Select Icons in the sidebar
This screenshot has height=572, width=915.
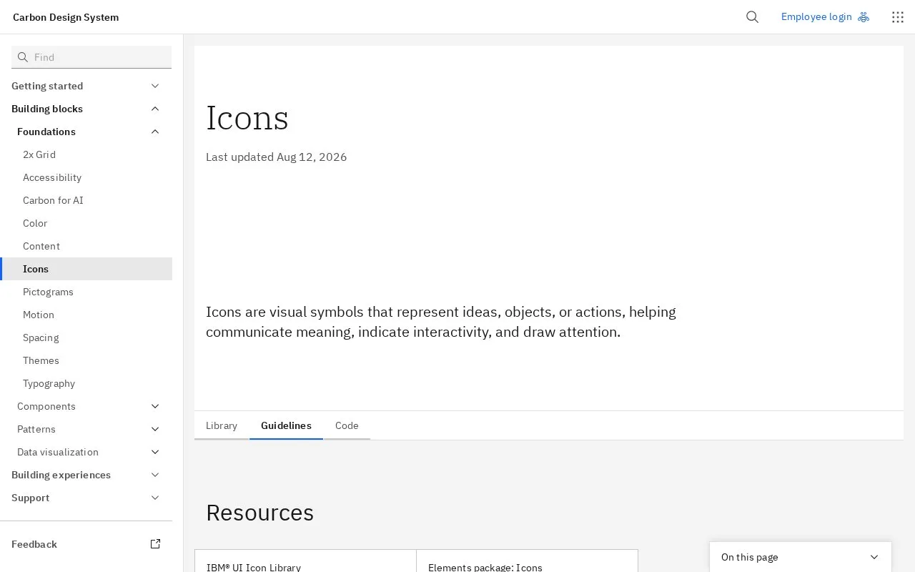(86, 269)
